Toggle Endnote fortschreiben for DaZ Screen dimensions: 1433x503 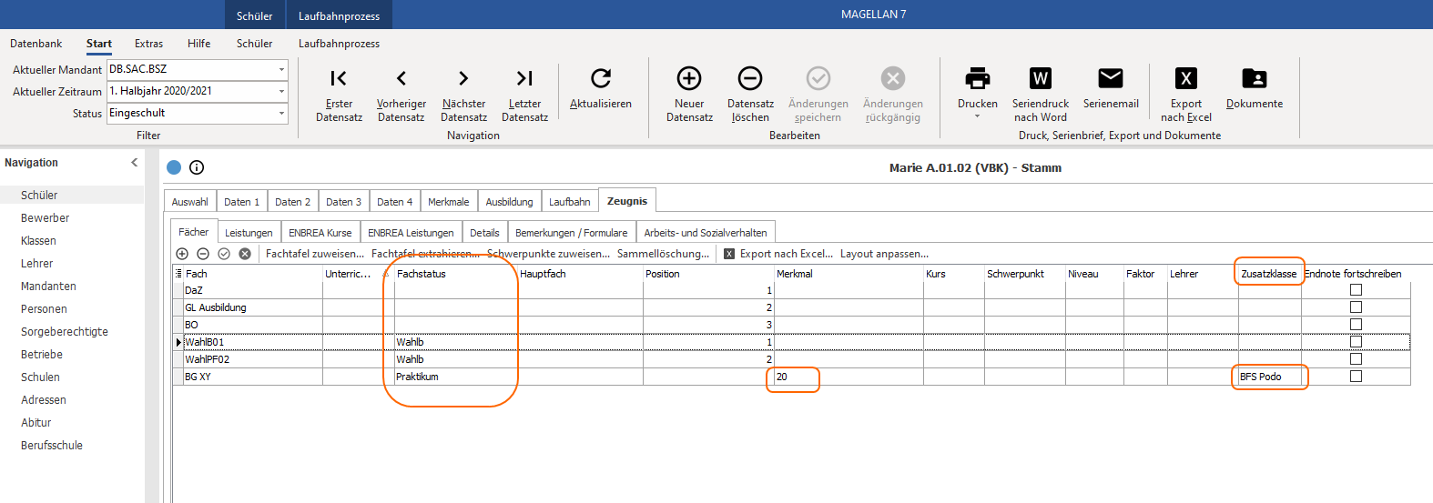[1356, 290]
